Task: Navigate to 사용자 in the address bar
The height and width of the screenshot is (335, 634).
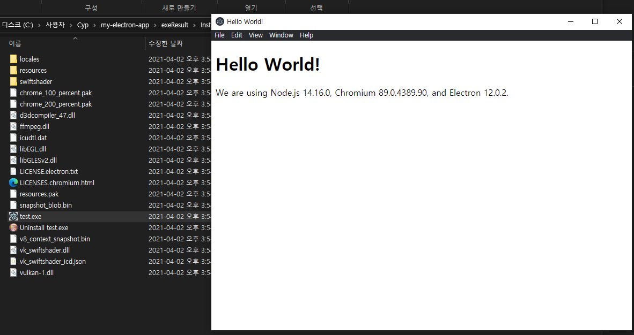Action: point(55,25)
